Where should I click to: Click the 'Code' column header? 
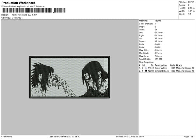(x=172, y=65)
